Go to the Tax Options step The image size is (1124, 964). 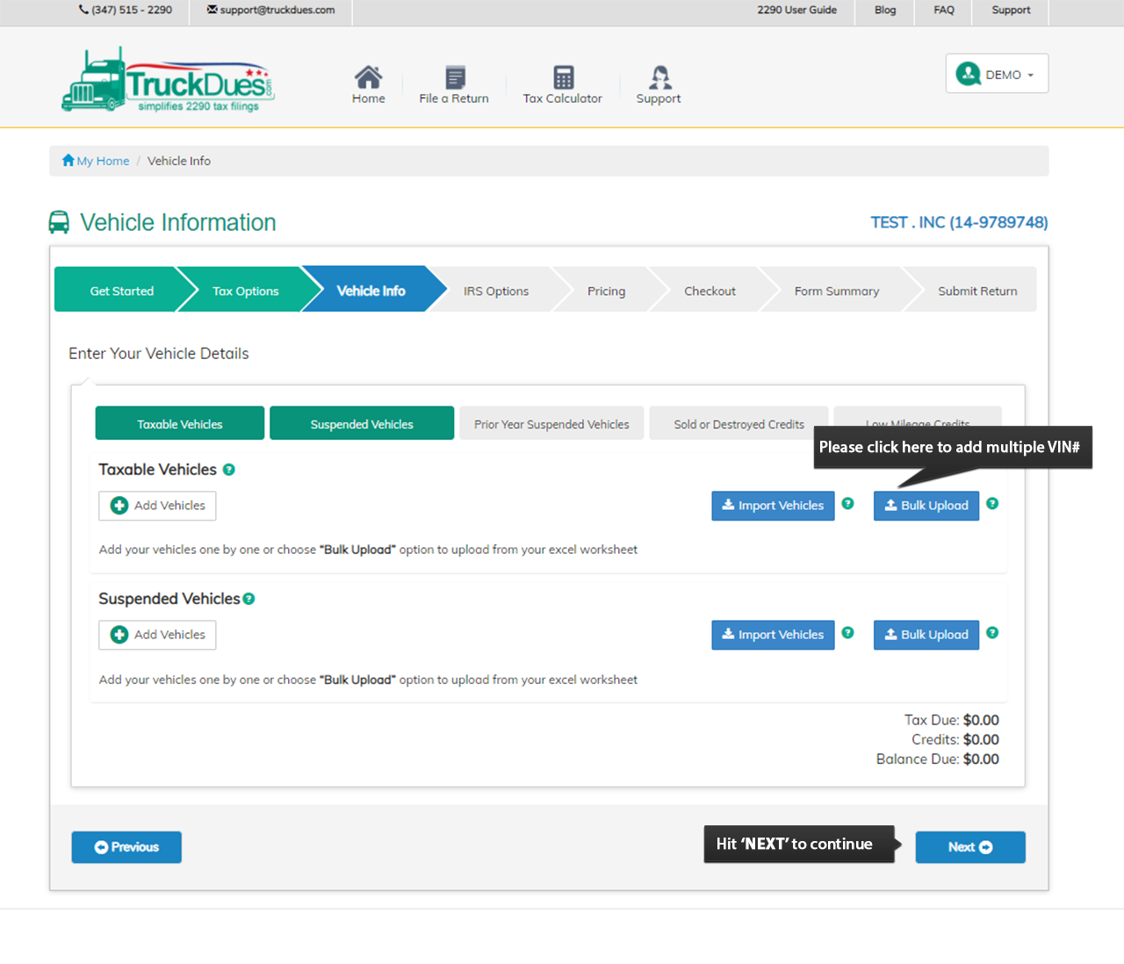[x=245, y=291]
